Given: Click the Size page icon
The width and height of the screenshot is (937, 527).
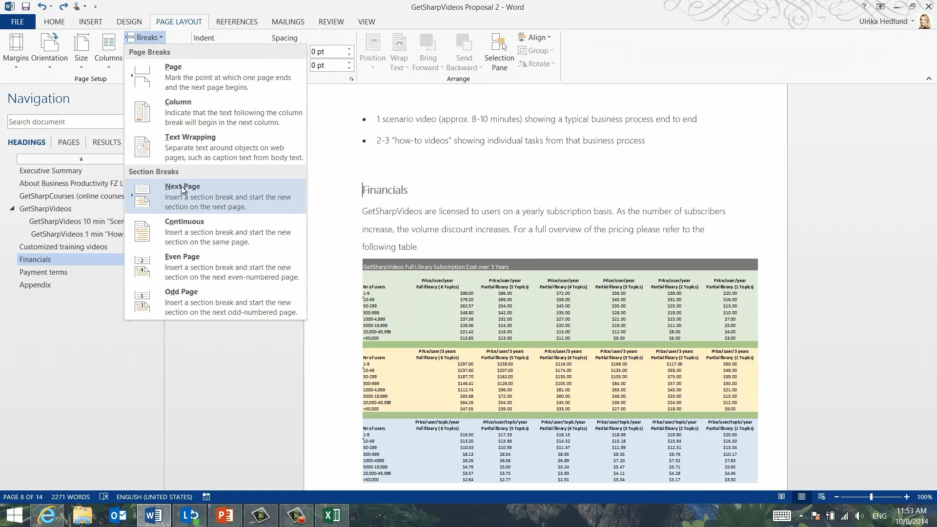Looking at the screenshot, I should coord(81,43).
